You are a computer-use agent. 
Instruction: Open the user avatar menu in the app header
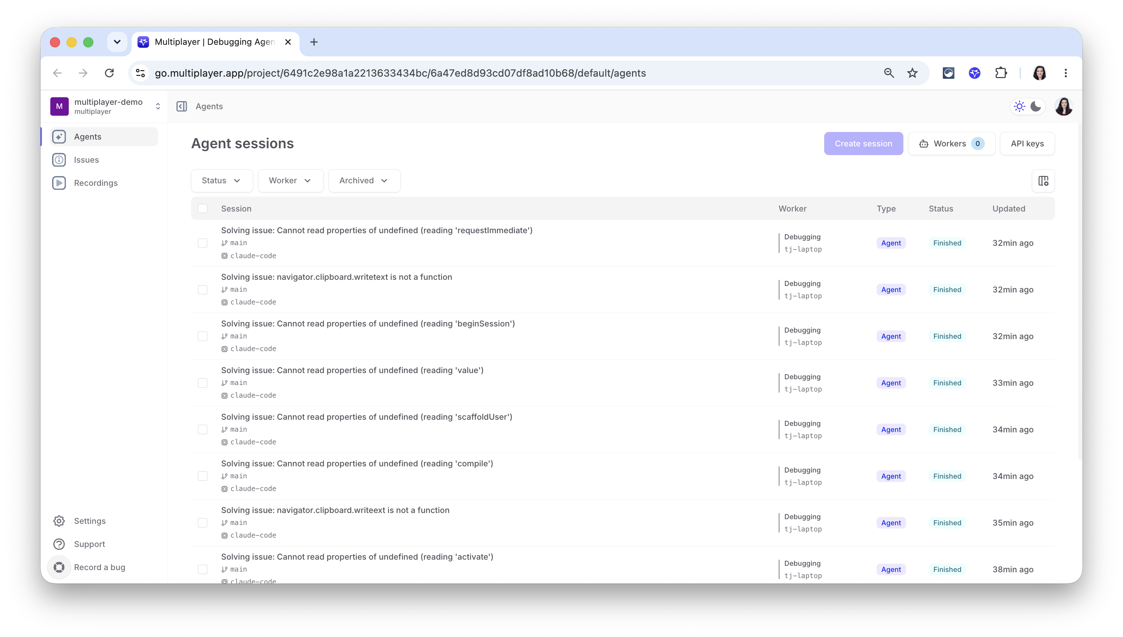click(1064, 106)
